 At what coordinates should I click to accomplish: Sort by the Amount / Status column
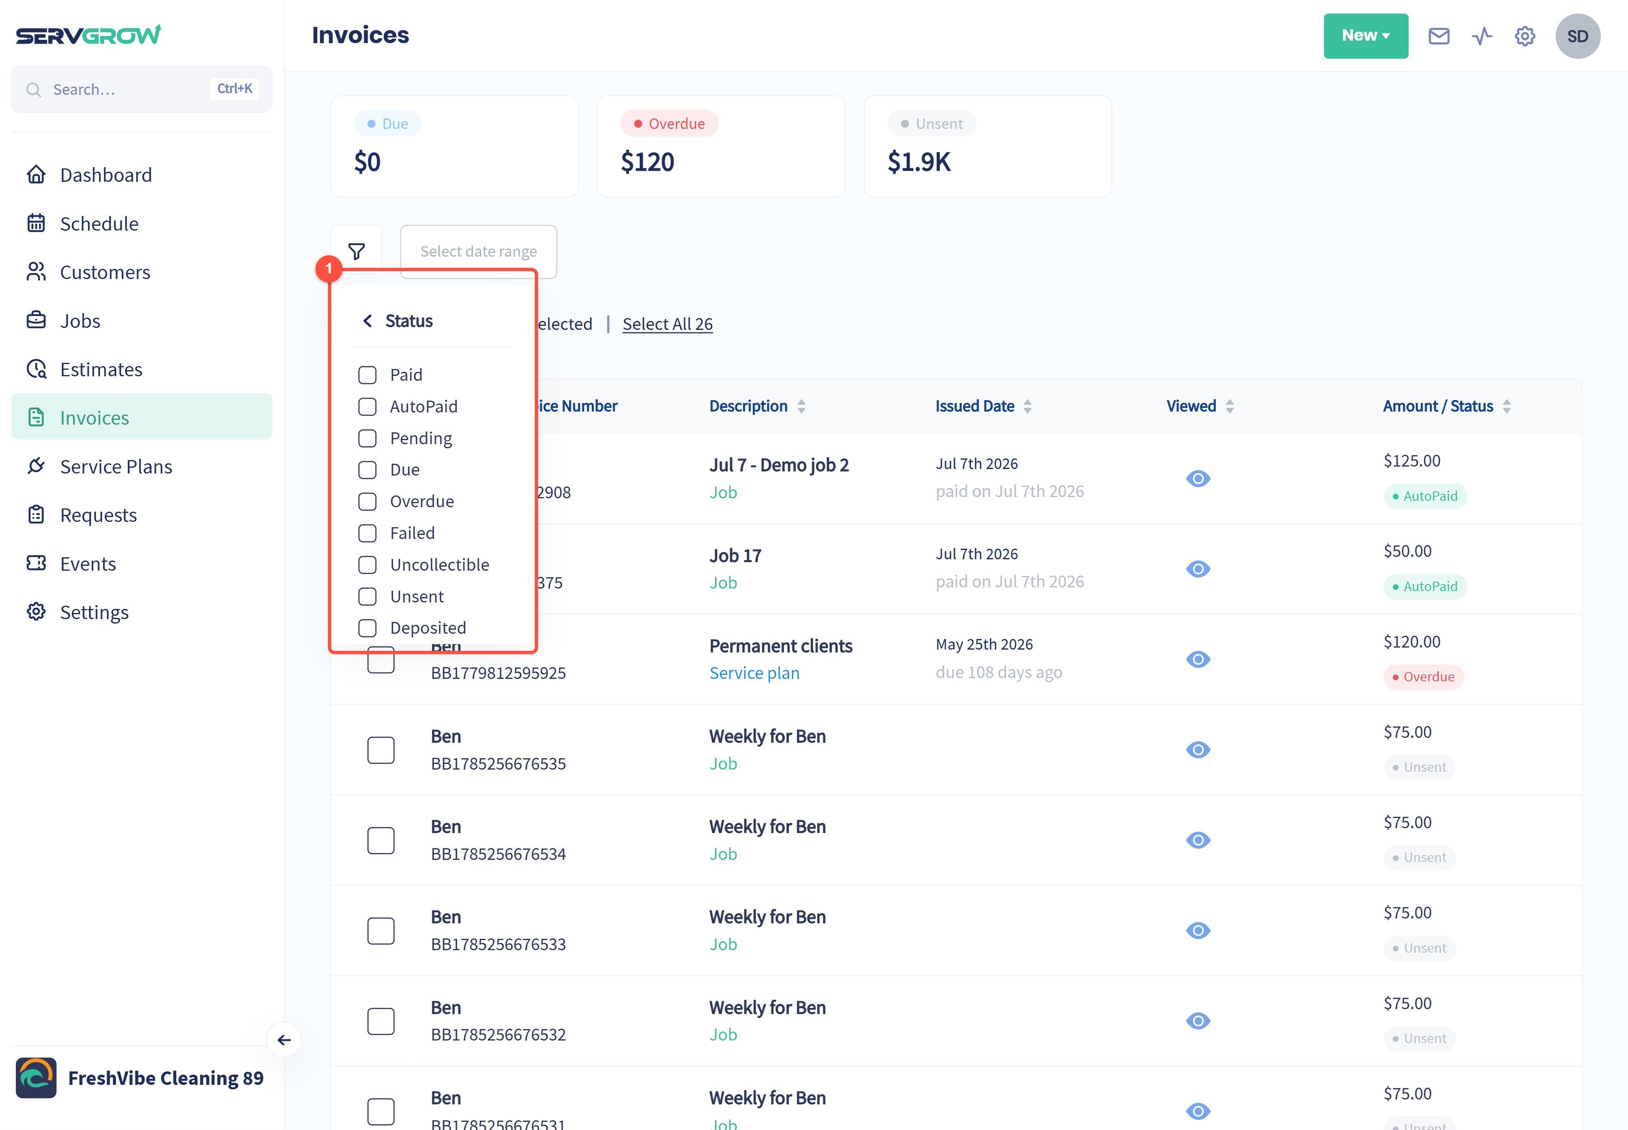pyautogui.click(x=1446, y=406)
